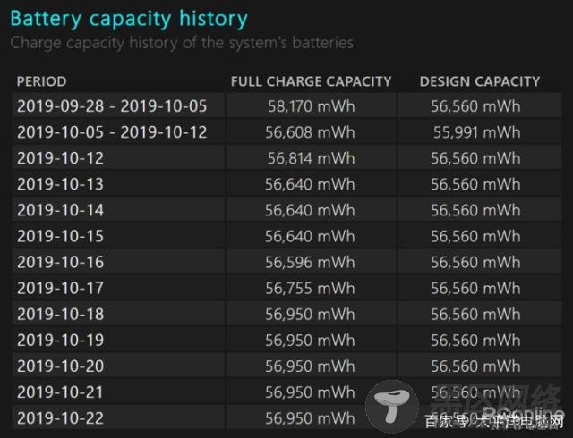Viewport: 573px width, 438px height.
Task: Select the 2019-10-22 period row
Action: [x=287, y=418]
